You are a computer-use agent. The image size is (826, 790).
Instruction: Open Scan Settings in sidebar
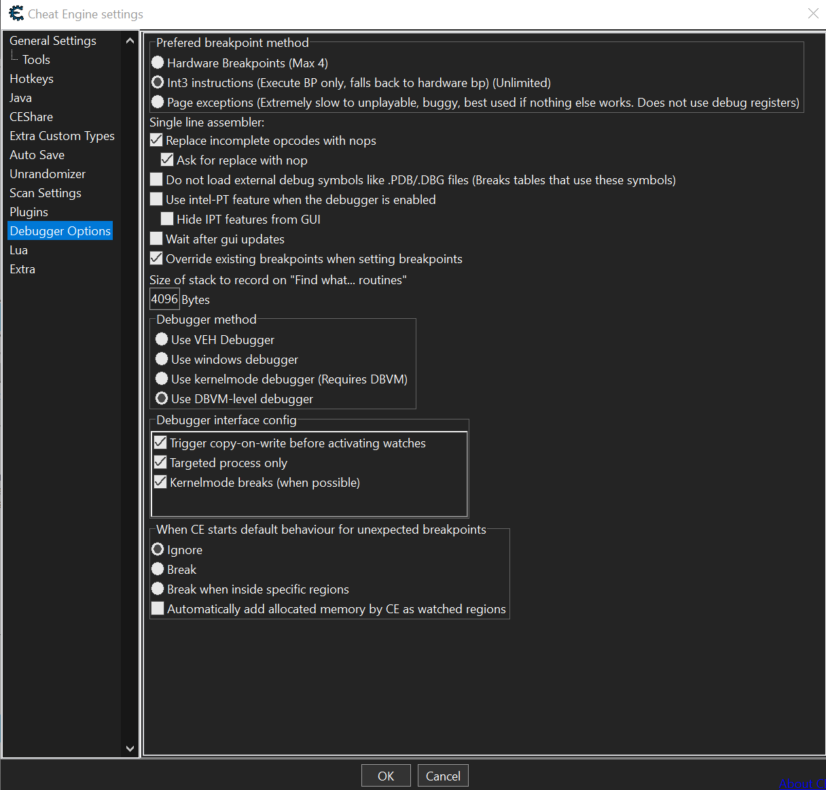click(x=46, y=193)
